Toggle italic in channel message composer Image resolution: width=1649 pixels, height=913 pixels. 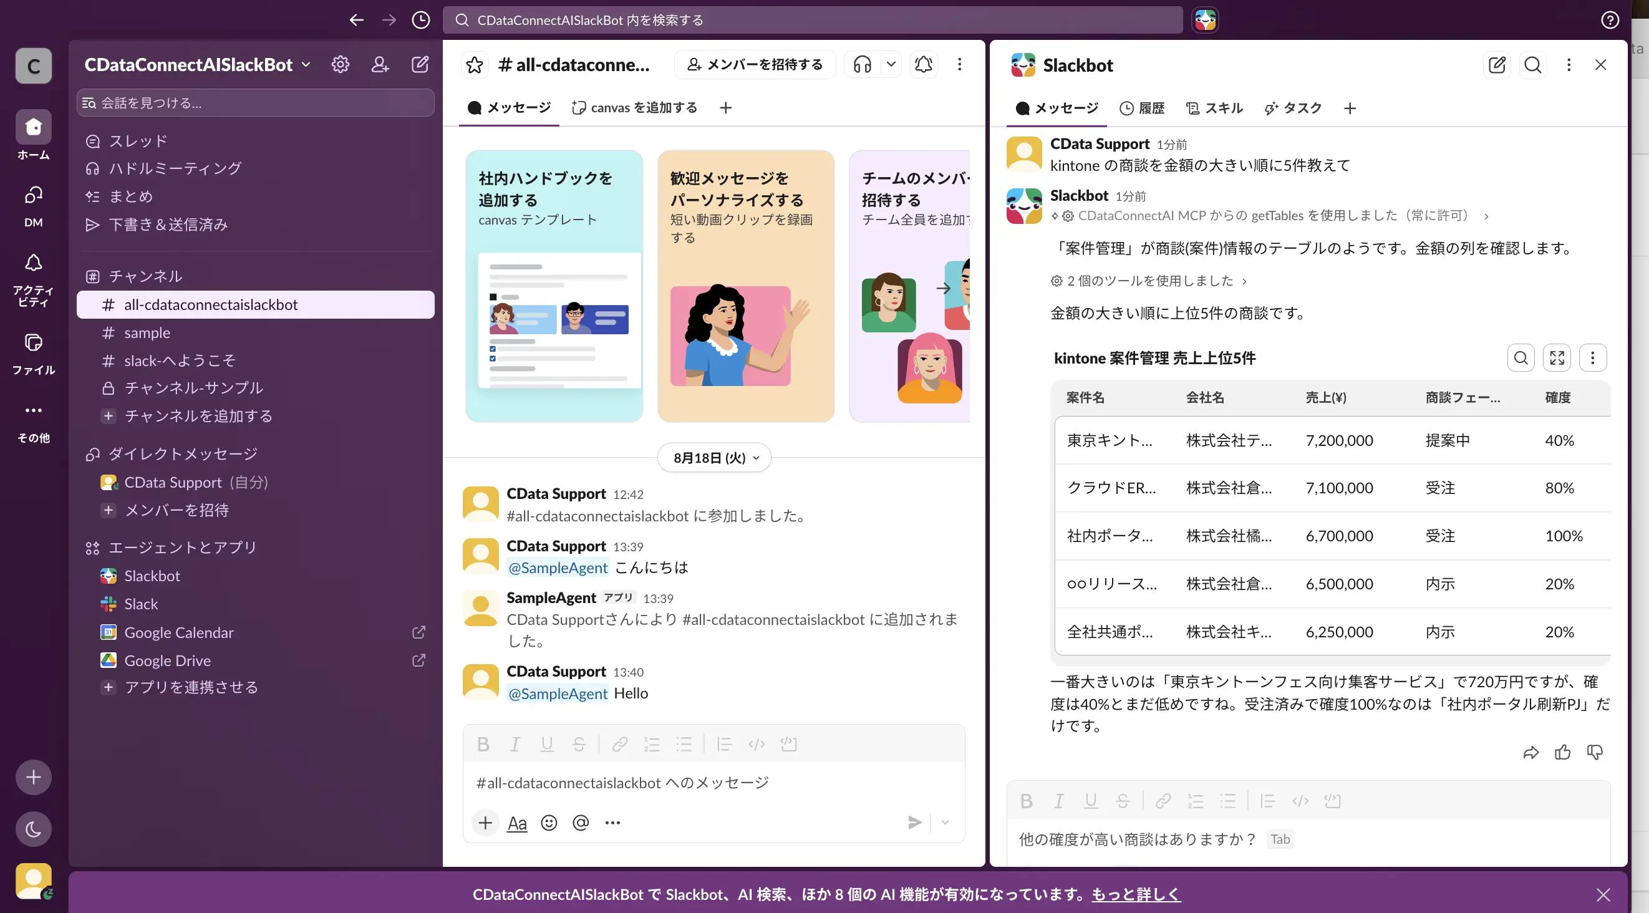tap(515, 744)
